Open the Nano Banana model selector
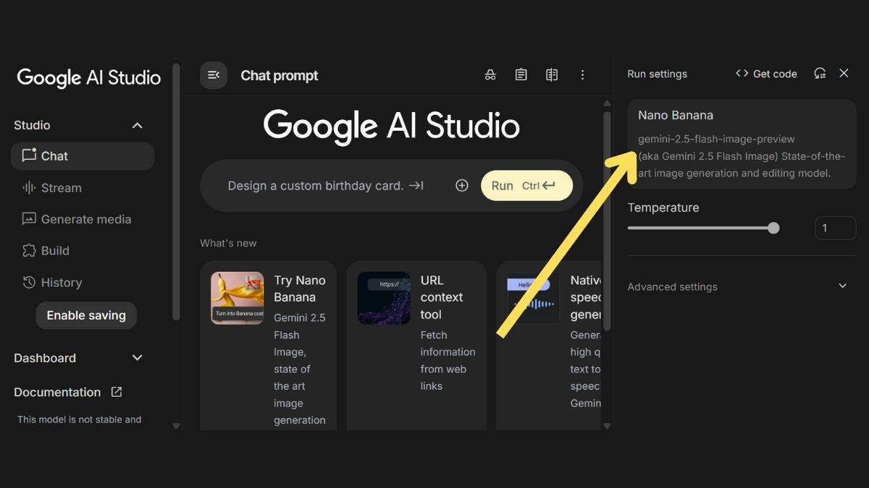 click(x=742, y=144)
